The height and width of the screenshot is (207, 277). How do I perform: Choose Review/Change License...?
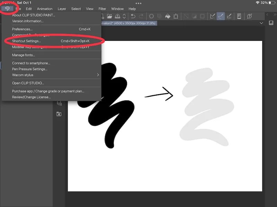click(51, 97)
